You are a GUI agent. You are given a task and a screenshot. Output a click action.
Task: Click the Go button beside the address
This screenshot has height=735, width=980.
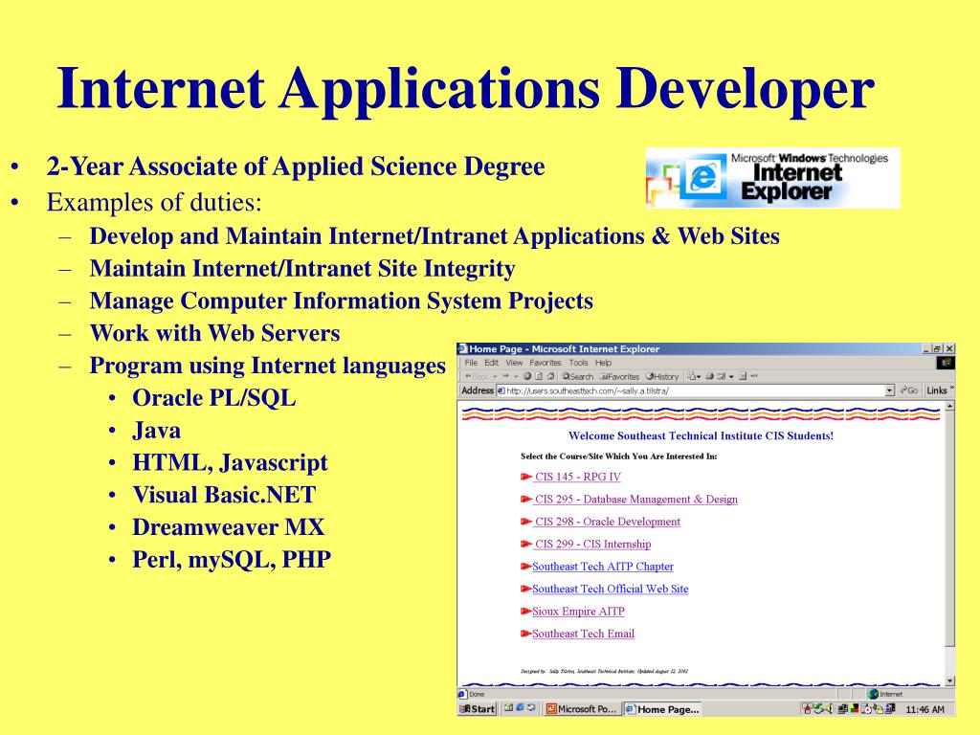pos(909,390)
